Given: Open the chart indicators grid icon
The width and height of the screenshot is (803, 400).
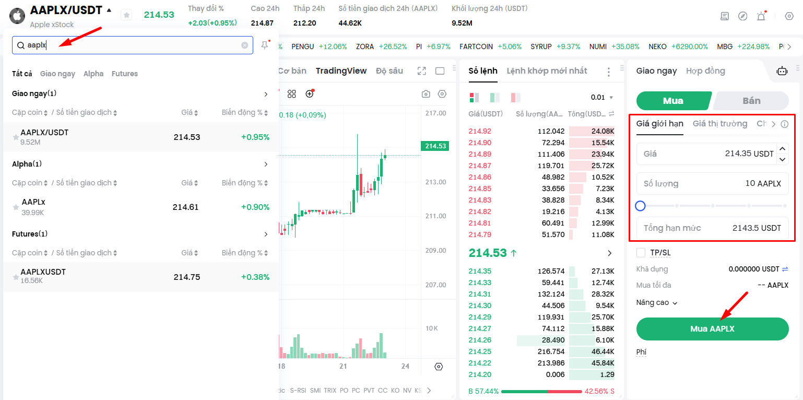Looking at the screenshot, I should (292, 94).
